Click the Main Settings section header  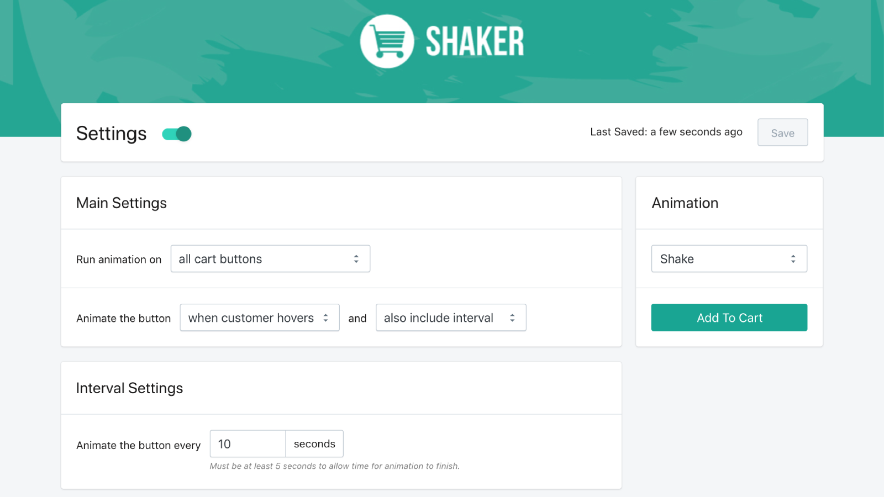click(x=121, y=203)
